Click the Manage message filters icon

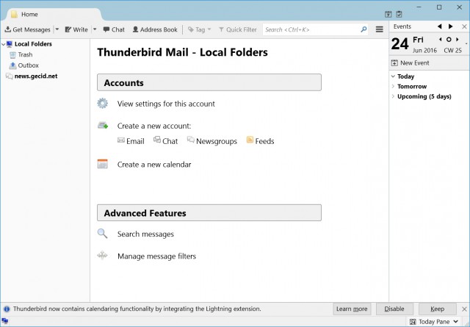click(102, 255)
